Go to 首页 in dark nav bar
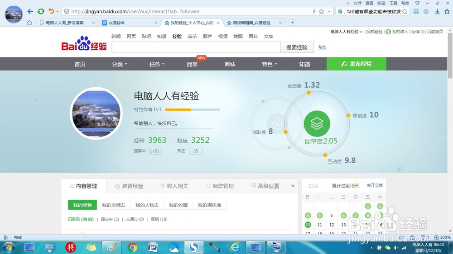 pyautogui.click(x=80, y=64)
